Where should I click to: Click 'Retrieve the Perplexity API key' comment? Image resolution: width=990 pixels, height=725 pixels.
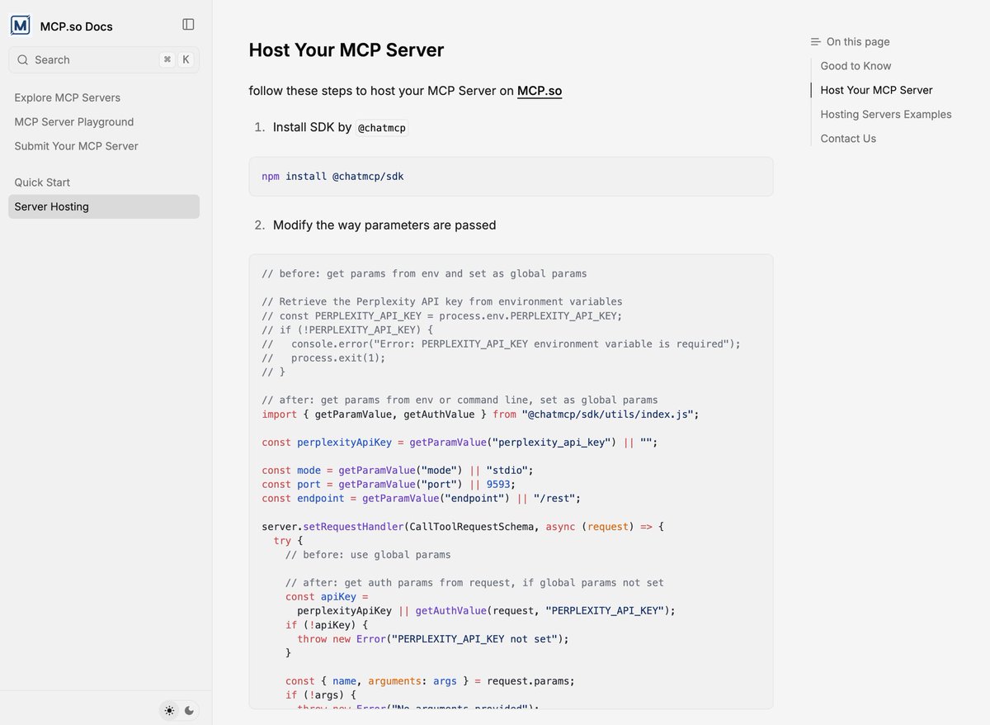pyautogui.click(x=442, y=302)
